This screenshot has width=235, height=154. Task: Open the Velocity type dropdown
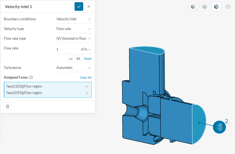pyautogui.click(x=73, y=29)
